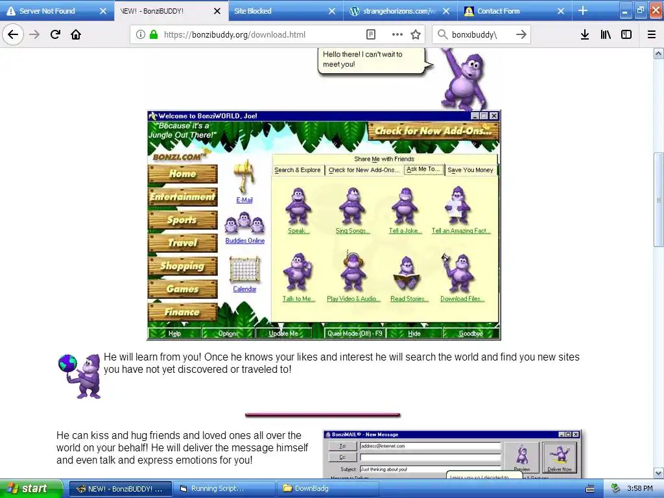Click the search bar go arrow
Screen dimensions: 664x498
click(521, 34)
